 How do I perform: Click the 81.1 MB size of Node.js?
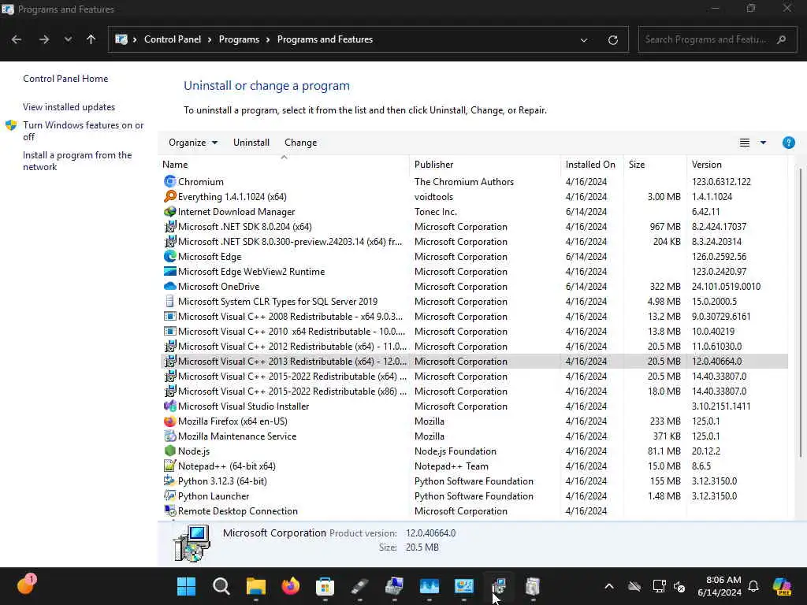[664, 451]
